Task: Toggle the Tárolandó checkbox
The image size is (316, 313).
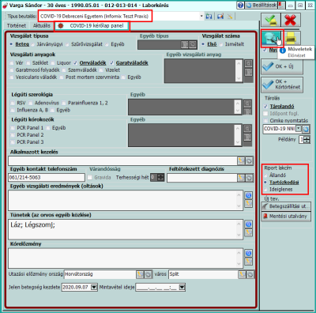Action: pos(265,107)
